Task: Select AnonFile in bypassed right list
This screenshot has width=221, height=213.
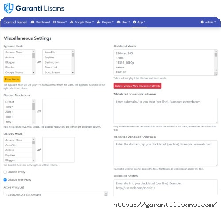Action: [x=57, y=52]
